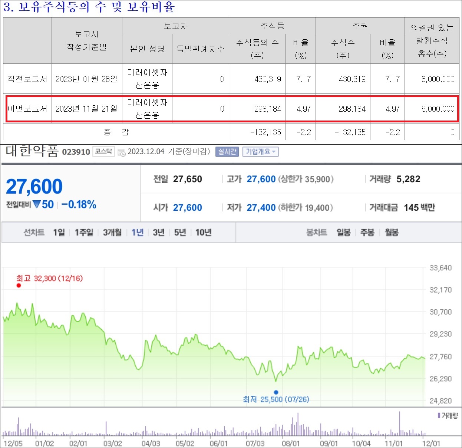Click the 12/01 axis label
The height and width of the screenshot is (448, 462).
coord(431,444)
